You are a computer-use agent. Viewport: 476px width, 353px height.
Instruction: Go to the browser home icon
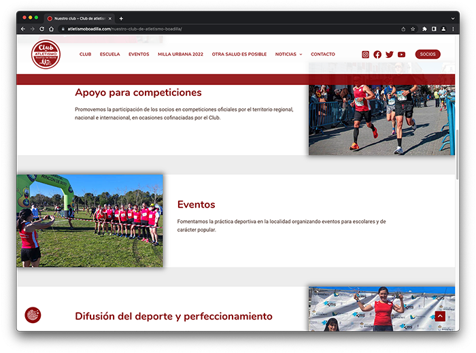(51, 29)
